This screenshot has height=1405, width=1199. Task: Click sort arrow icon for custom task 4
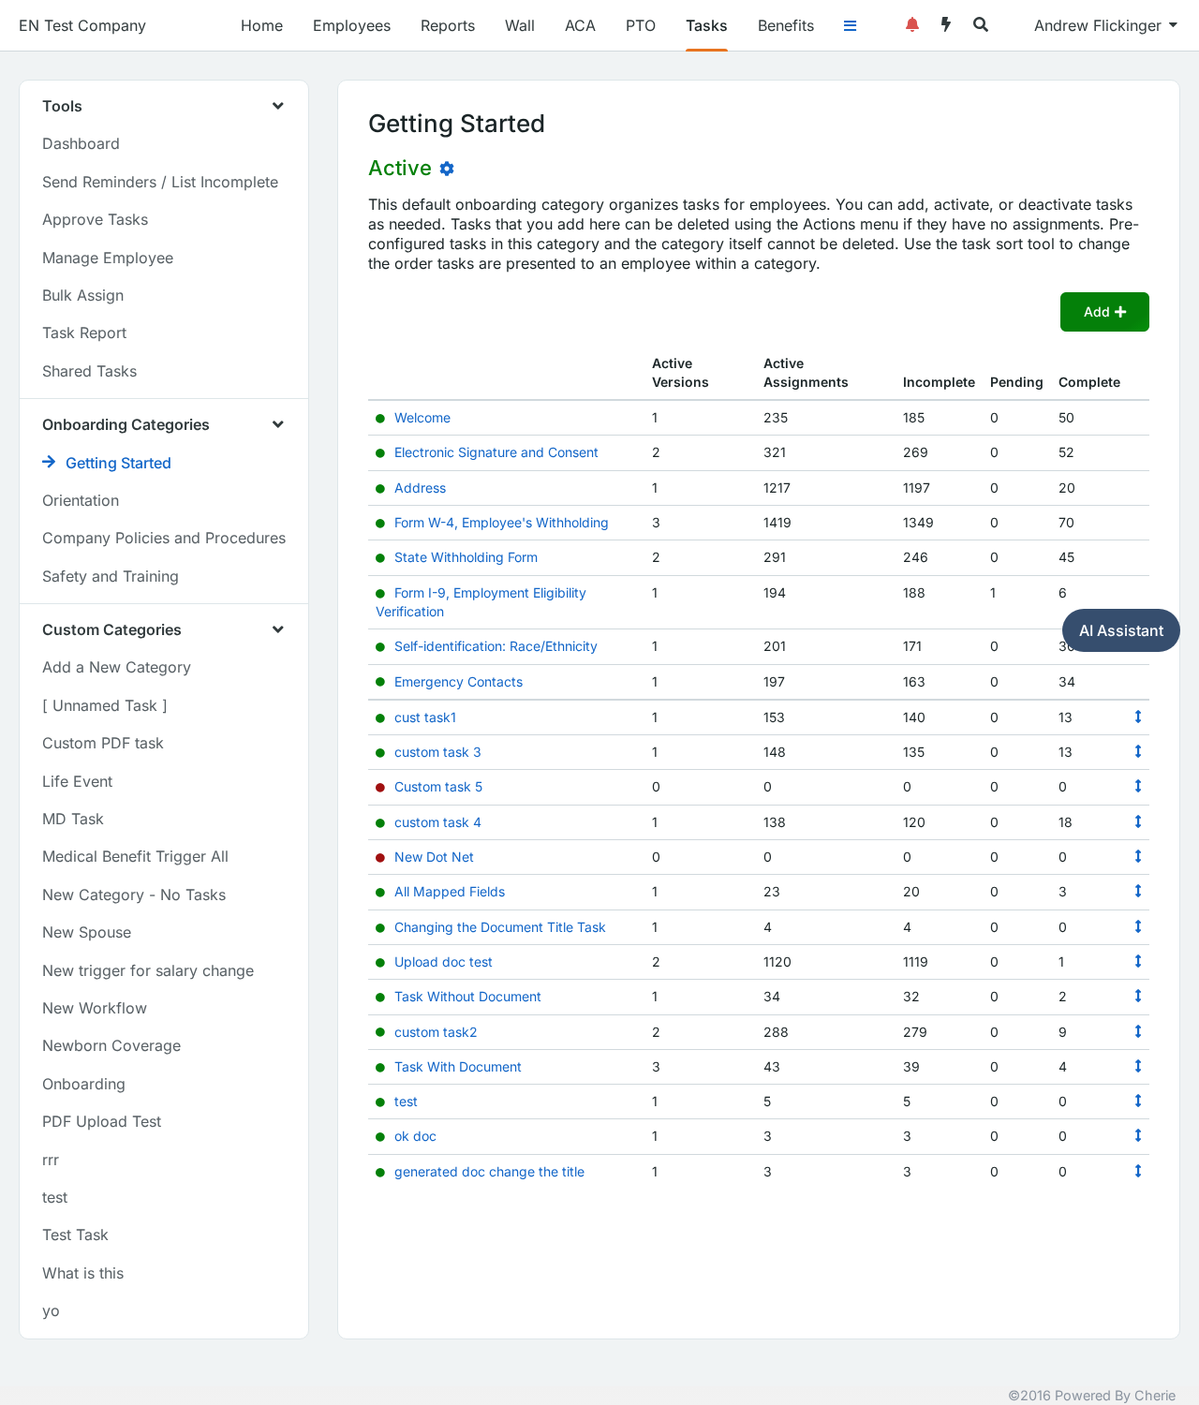(1138, 821)
